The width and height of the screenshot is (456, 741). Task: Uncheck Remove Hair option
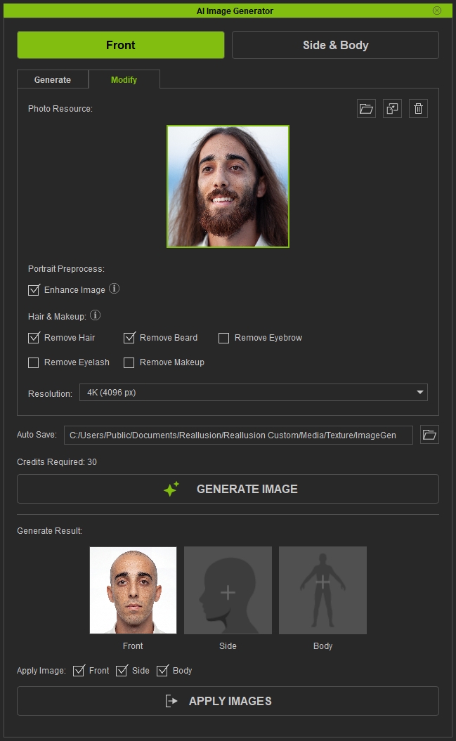34,337
